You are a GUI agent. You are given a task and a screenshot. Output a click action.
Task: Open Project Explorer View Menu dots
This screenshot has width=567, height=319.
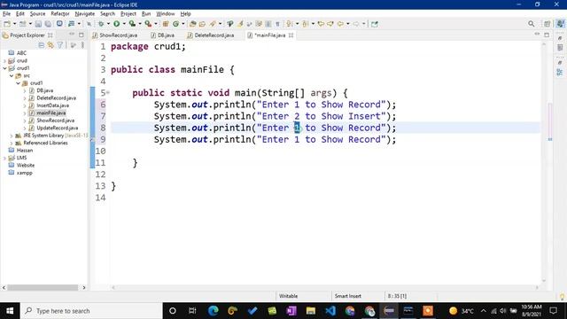point(82,45)
